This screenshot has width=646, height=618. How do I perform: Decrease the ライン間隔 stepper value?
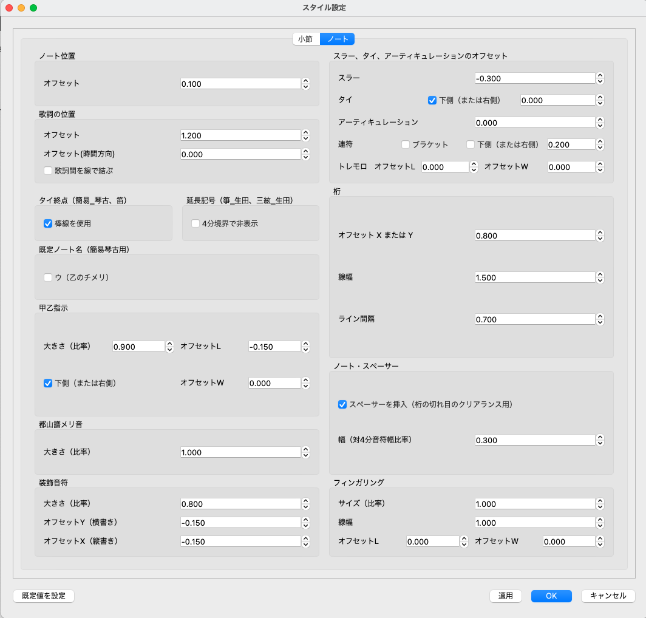pos(600,322)
